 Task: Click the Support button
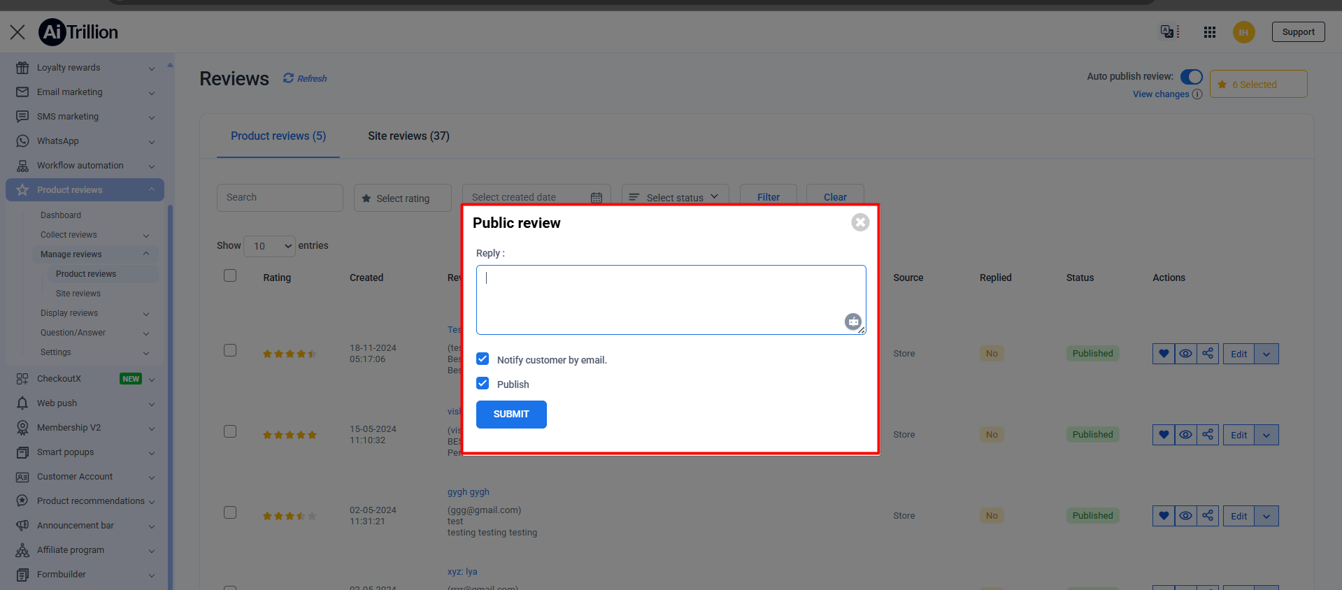coord(1298,32)
